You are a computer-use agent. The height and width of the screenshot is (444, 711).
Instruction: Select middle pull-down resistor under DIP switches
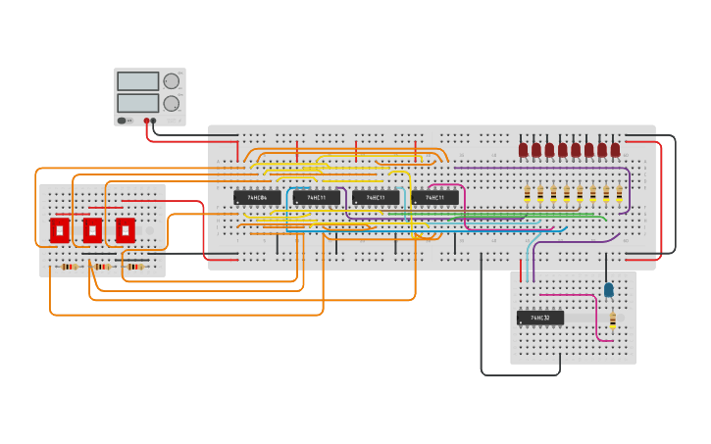[102, 267]
